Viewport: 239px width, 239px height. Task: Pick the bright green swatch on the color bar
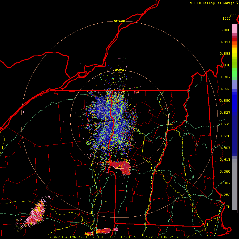[234, 72]
